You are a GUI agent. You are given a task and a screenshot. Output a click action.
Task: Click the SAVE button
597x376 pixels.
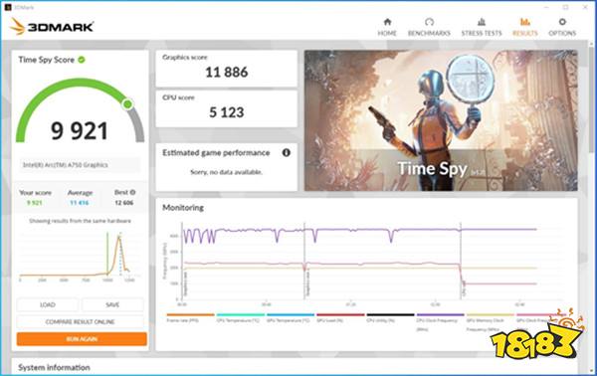pyautogui.click(x=112, y=304)
